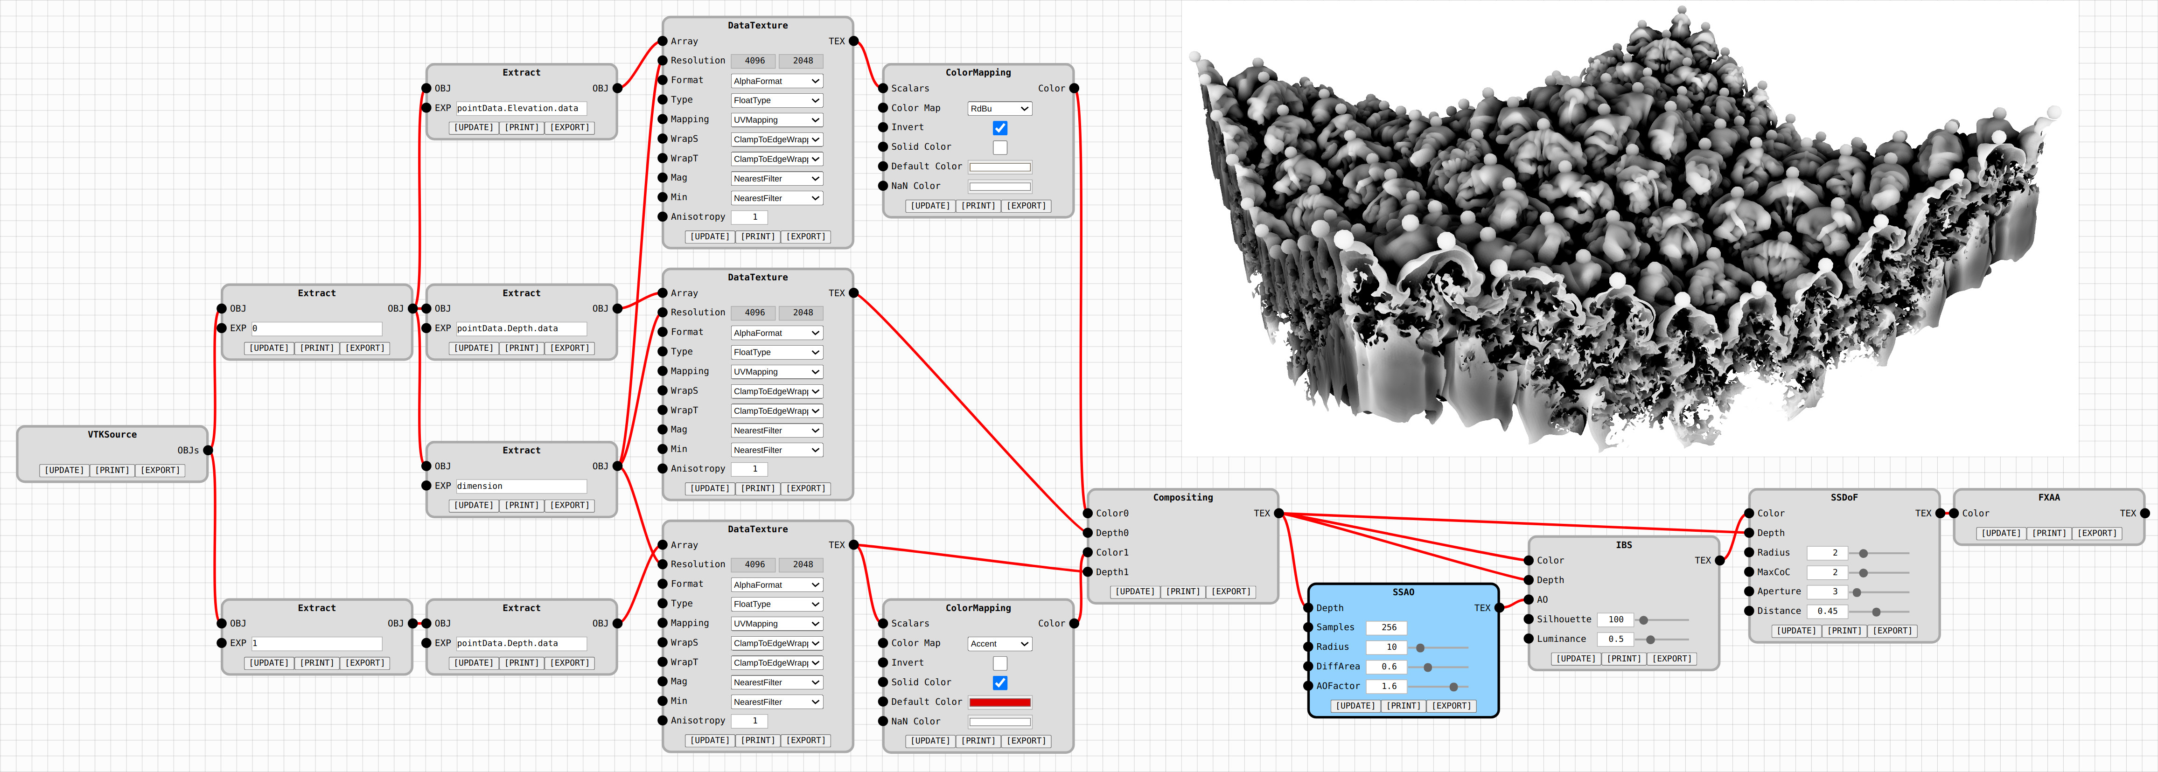Click the SSDoF Color input port
The height and width of the screenshot is (772, 2158).
click(x=1749, y=513)
